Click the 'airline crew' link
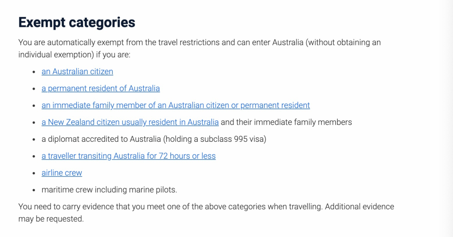 pos(62,173)
